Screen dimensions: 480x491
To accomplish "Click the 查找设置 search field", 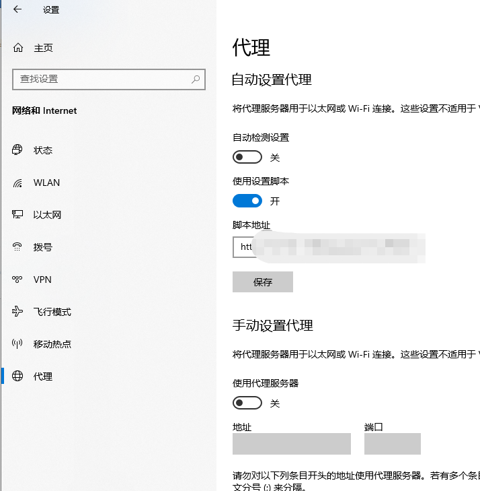I will [x=101, y=79].
